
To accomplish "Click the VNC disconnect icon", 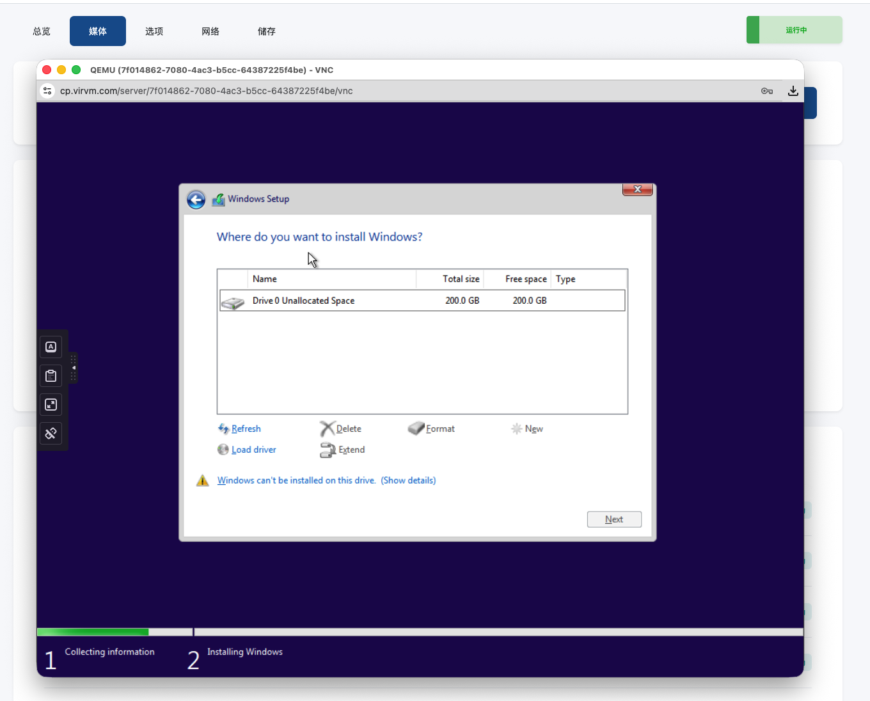I will pos(51,433).
